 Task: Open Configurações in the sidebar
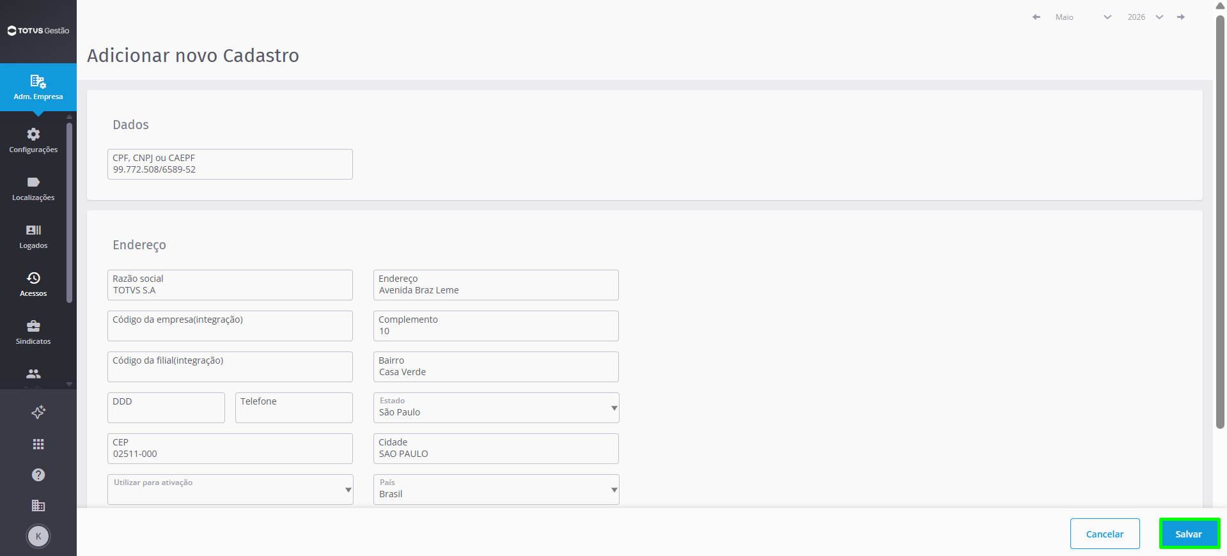tap(33, 141)
